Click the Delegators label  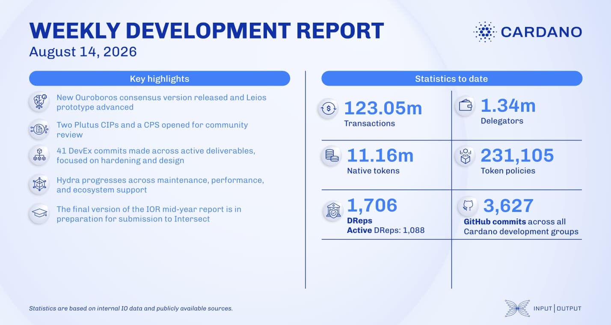[x=502, y=121]
